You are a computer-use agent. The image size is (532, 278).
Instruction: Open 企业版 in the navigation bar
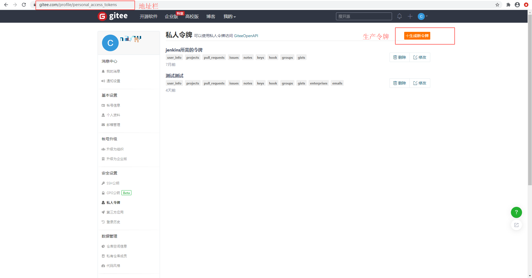click(x=171, y=17)
